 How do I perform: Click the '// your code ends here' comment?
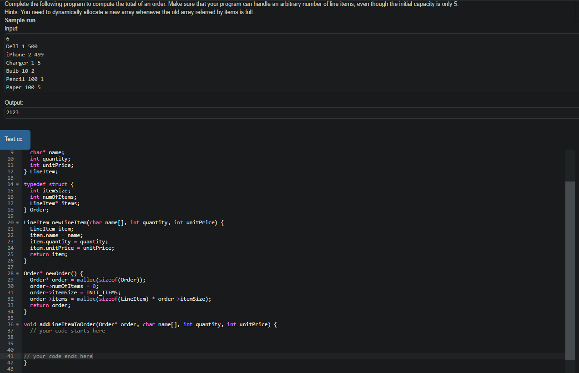point(58,356)
